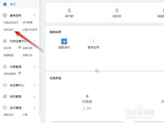Click the home icon in sidebar
This screenshot has width=164, height=123.
[5, 4]
